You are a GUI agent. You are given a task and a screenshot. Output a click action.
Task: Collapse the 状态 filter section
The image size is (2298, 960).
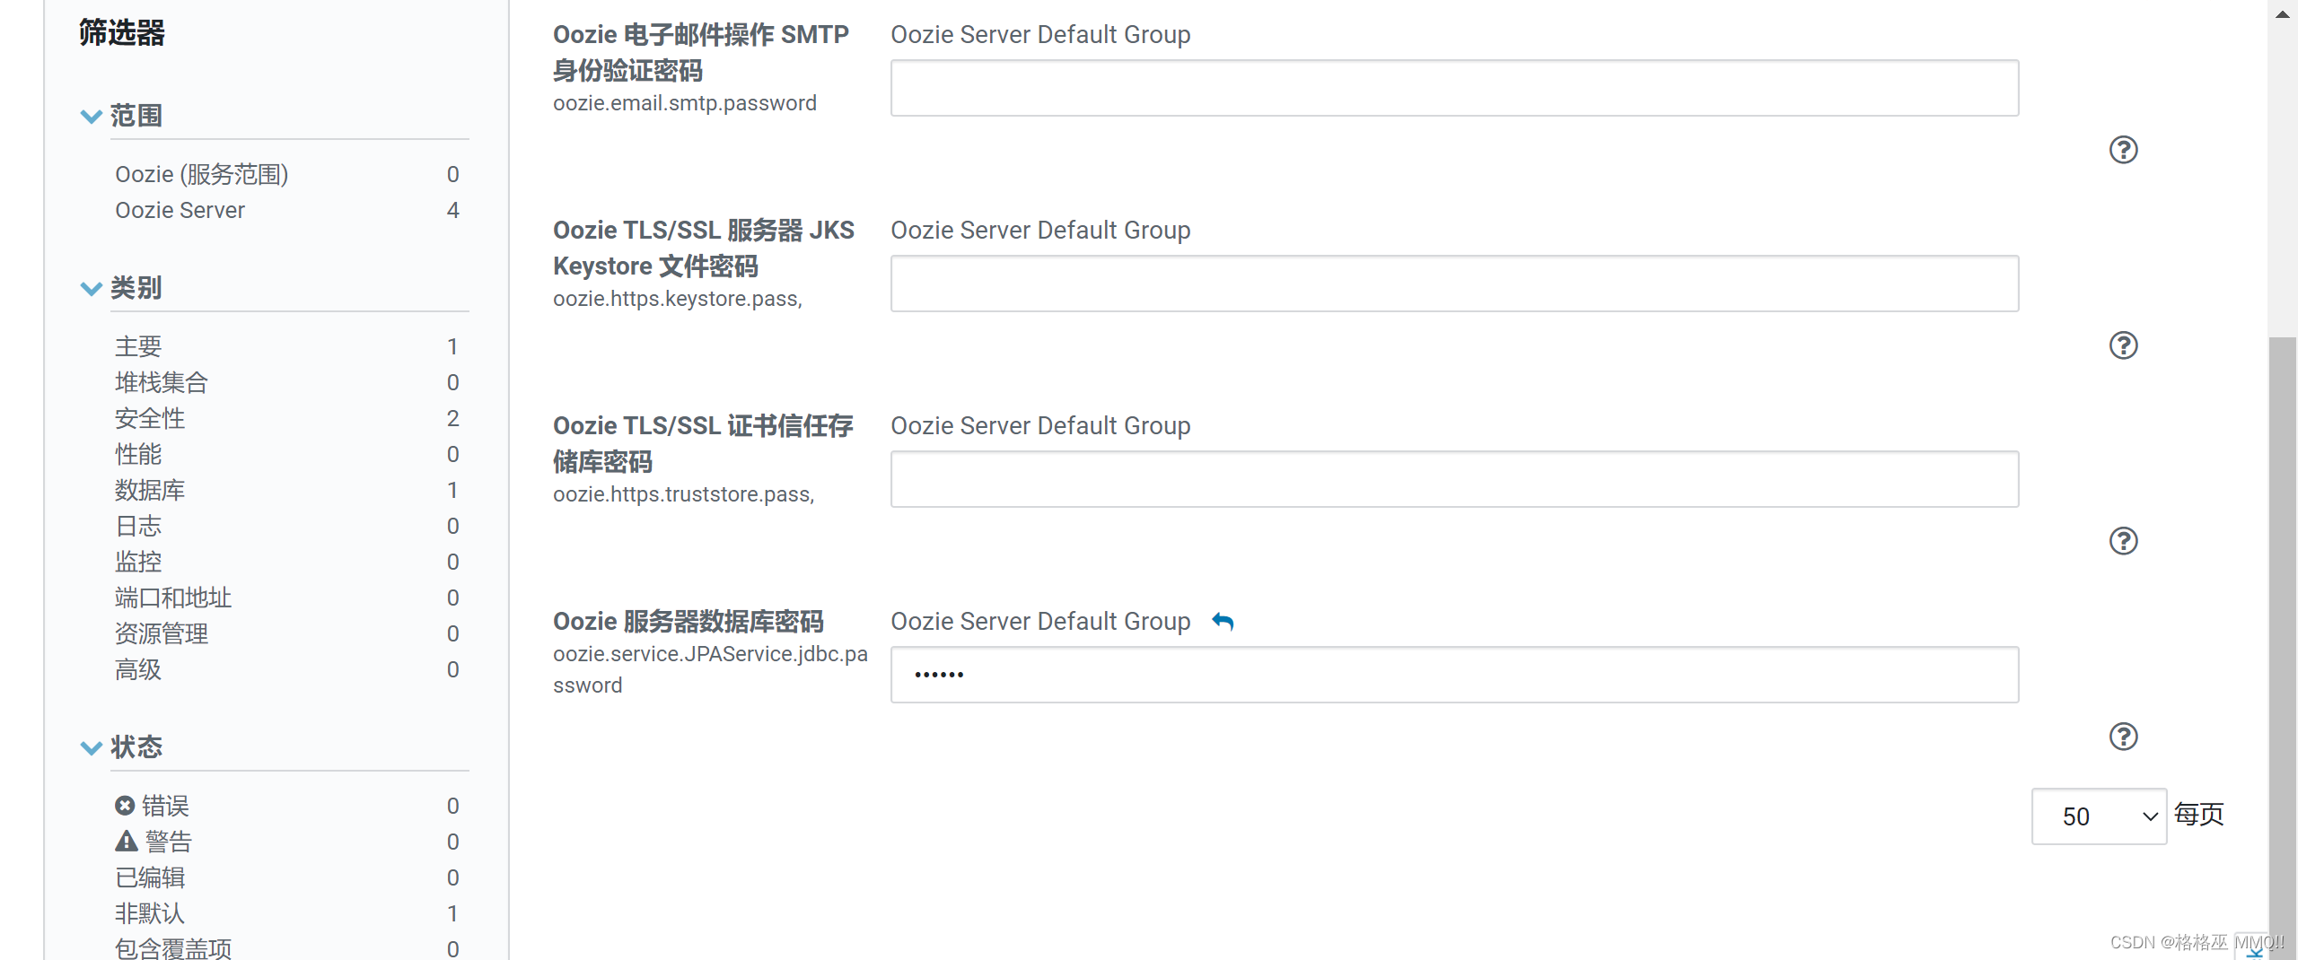(x=91, y=747)
